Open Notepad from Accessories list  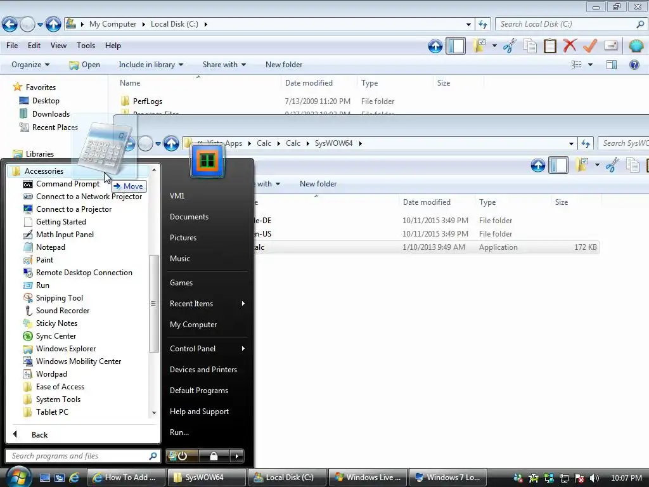coord(51,247)
